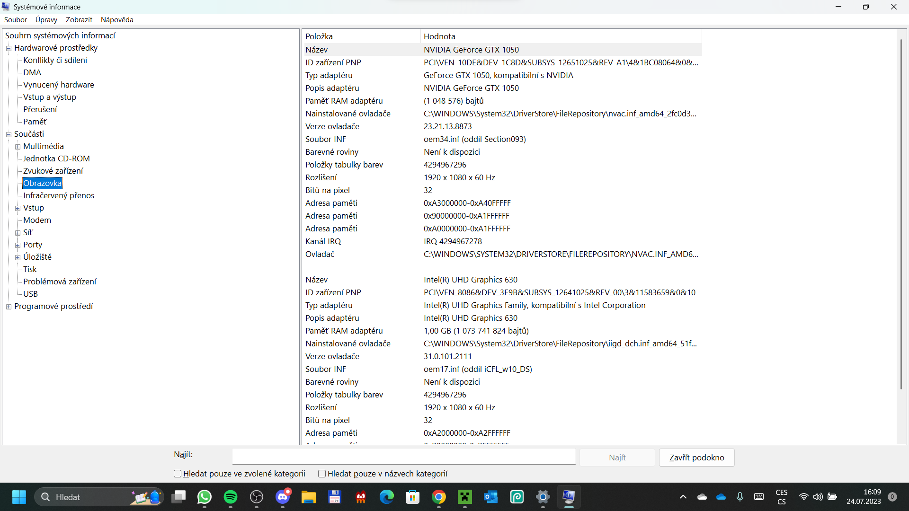The image size is (909, 511).
Task: Open Outlook from the taskbar
Action: (x=491, y=497)
